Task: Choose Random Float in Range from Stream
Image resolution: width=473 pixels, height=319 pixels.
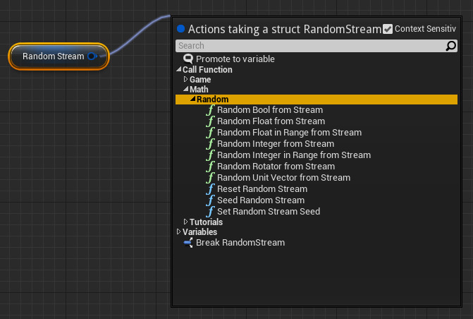Action: (x=289, y=133)
